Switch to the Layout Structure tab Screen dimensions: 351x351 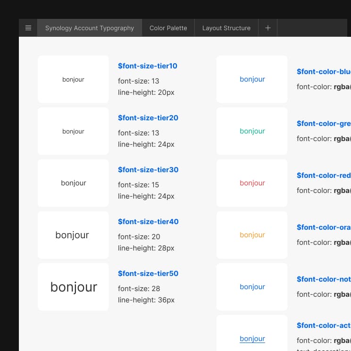pyautogui.click(x=226, y=28)
